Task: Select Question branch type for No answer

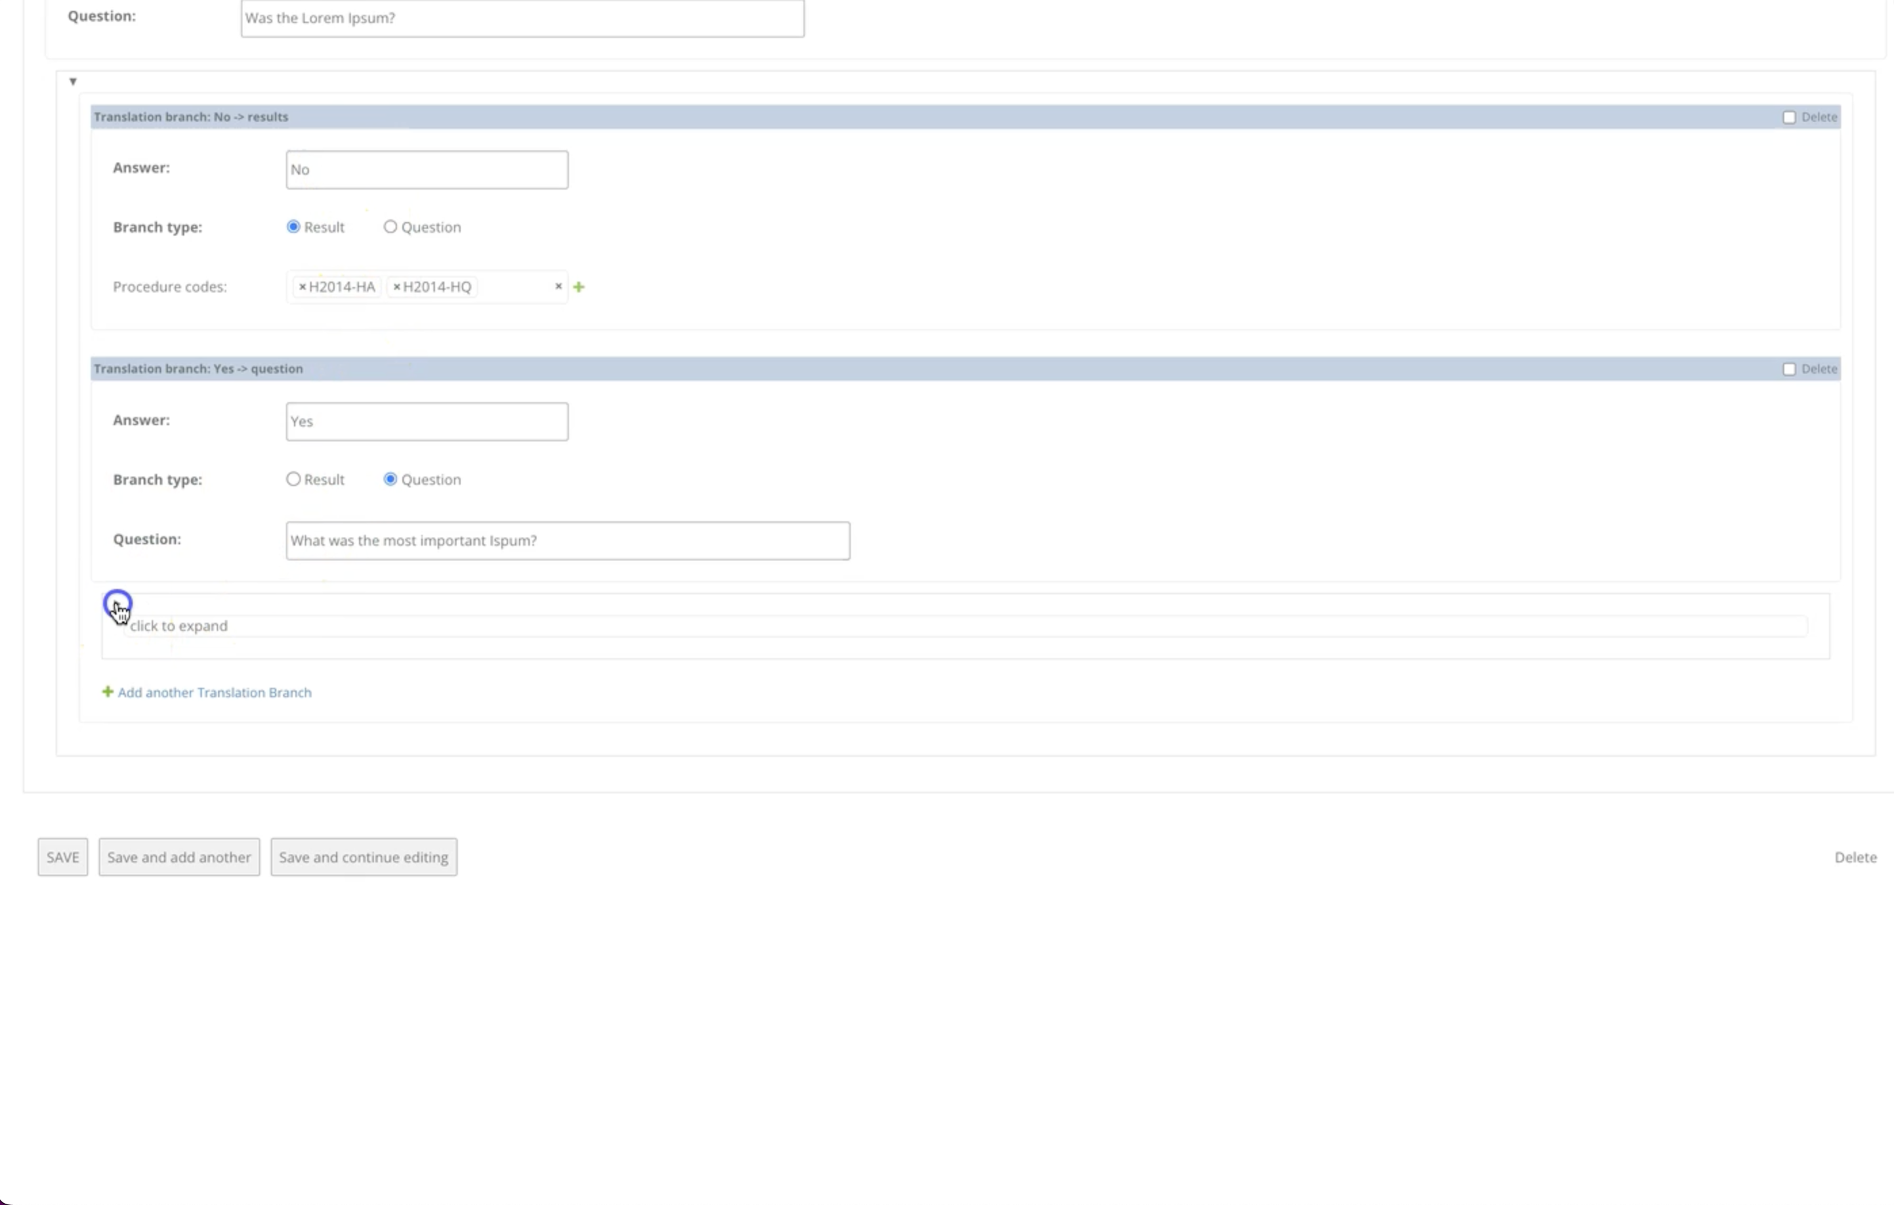Action: (390, 227)
